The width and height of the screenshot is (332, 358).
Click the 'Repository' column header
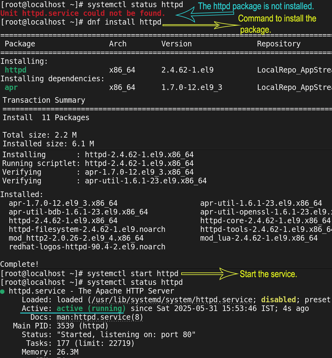click(279, 44)
